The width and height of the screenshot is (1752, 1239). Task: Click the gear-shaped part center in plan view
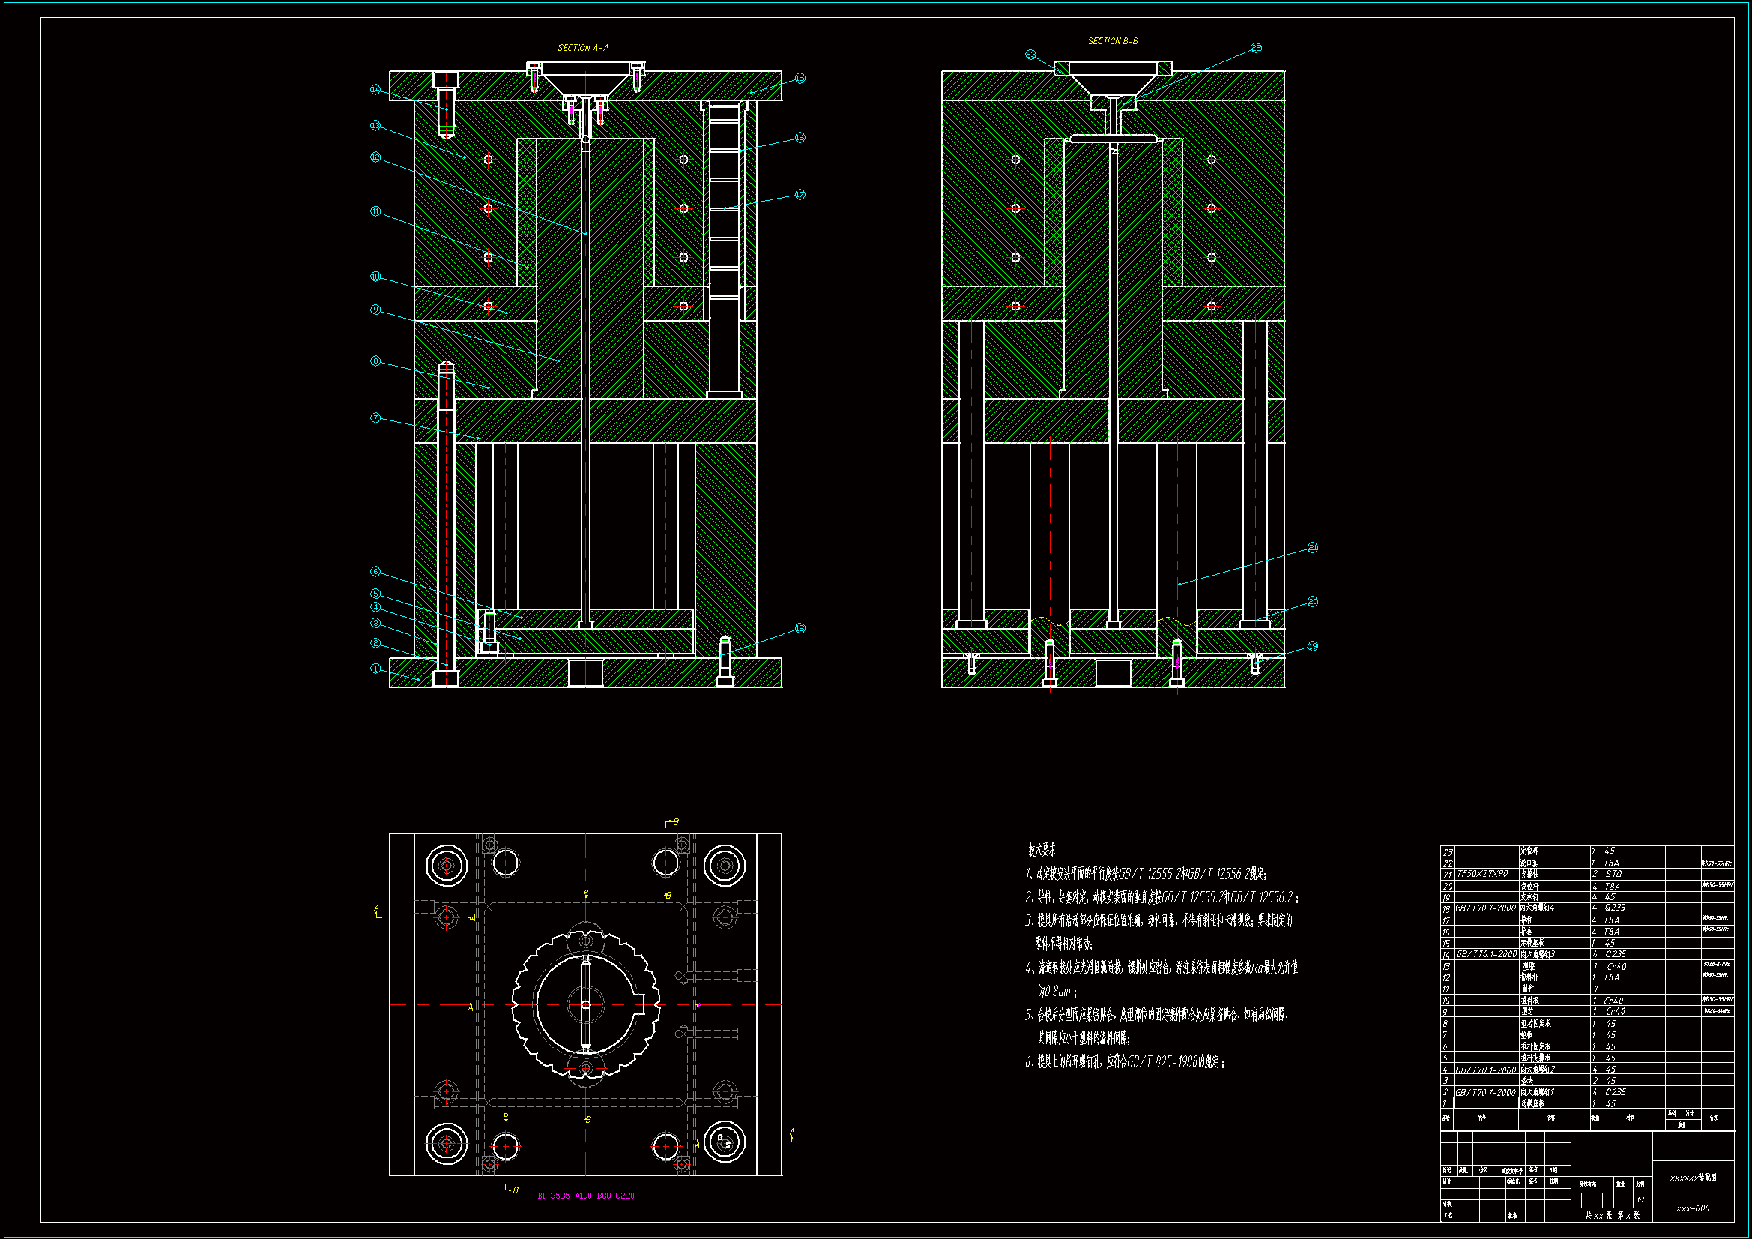(x=585, y=1004)
